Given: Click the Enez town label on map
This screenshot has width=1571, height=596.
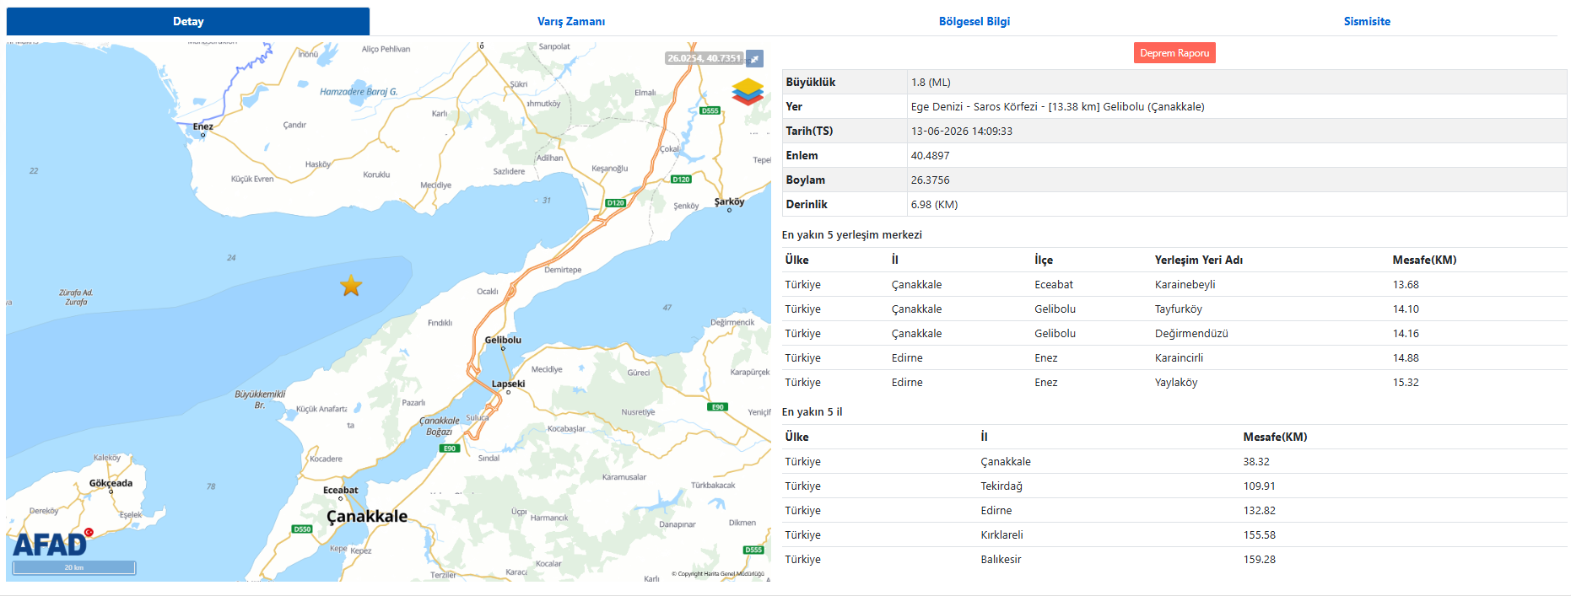Looking at the screenshot, I should pyautogui.click(x=202, y=126).
